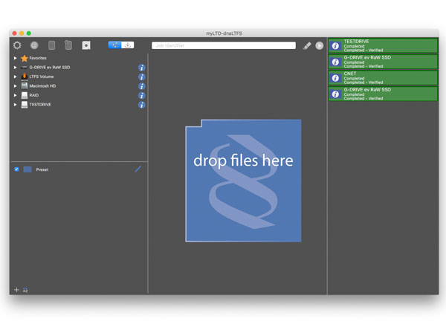Switch to the download/restore mode segment
The image size is (446, 327).
click(x=128, y=45)
